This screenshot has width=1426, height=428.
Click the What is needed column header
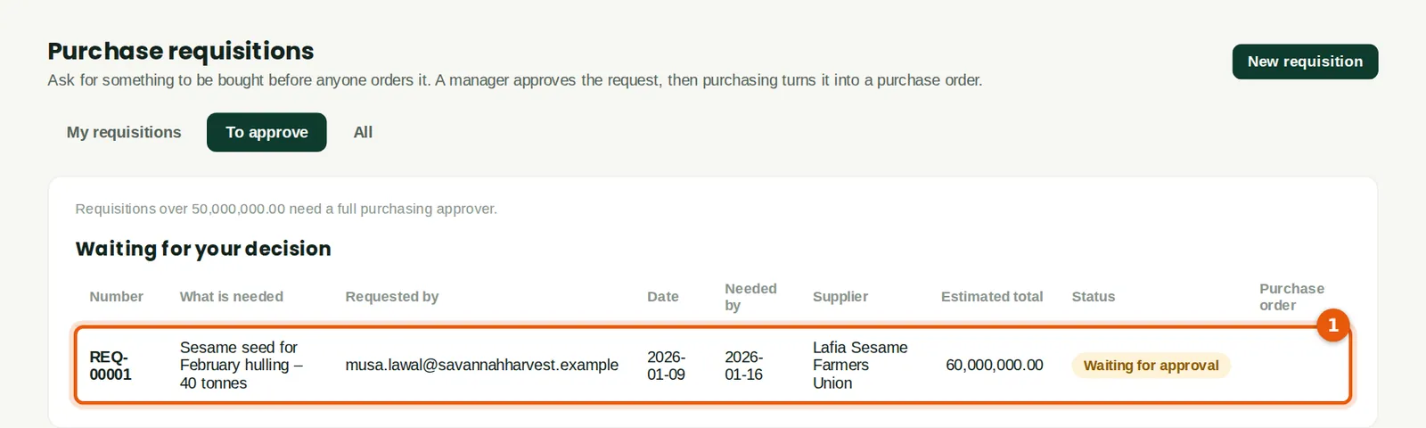232,297
